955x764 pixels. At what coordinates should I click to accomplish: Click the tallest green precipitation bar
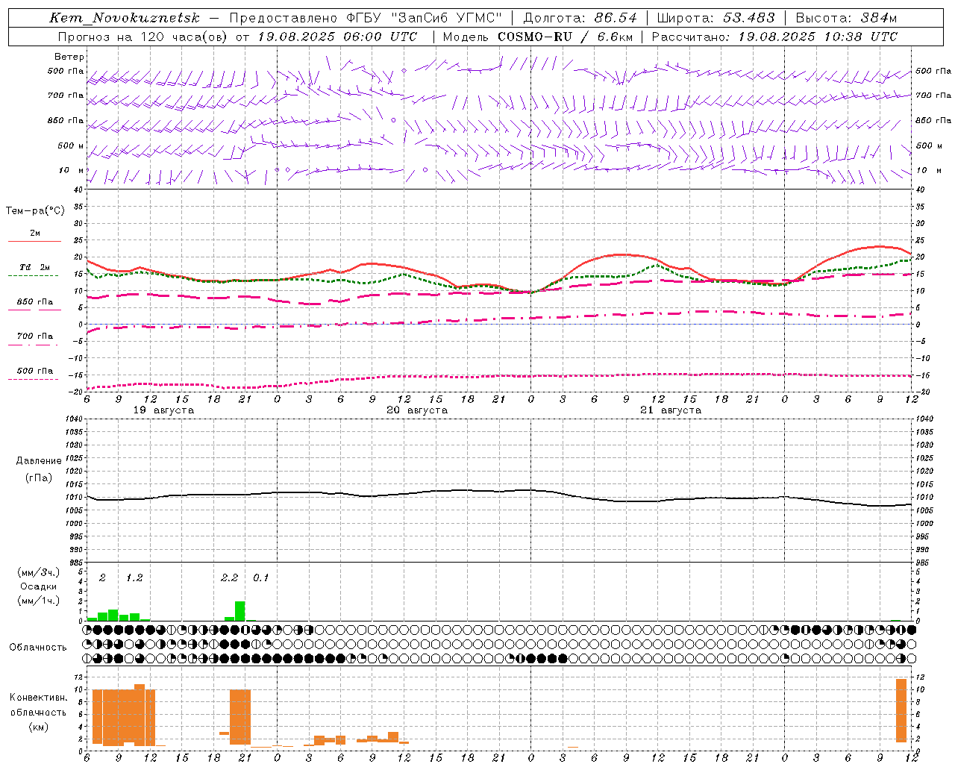click(x=240, y=611)
